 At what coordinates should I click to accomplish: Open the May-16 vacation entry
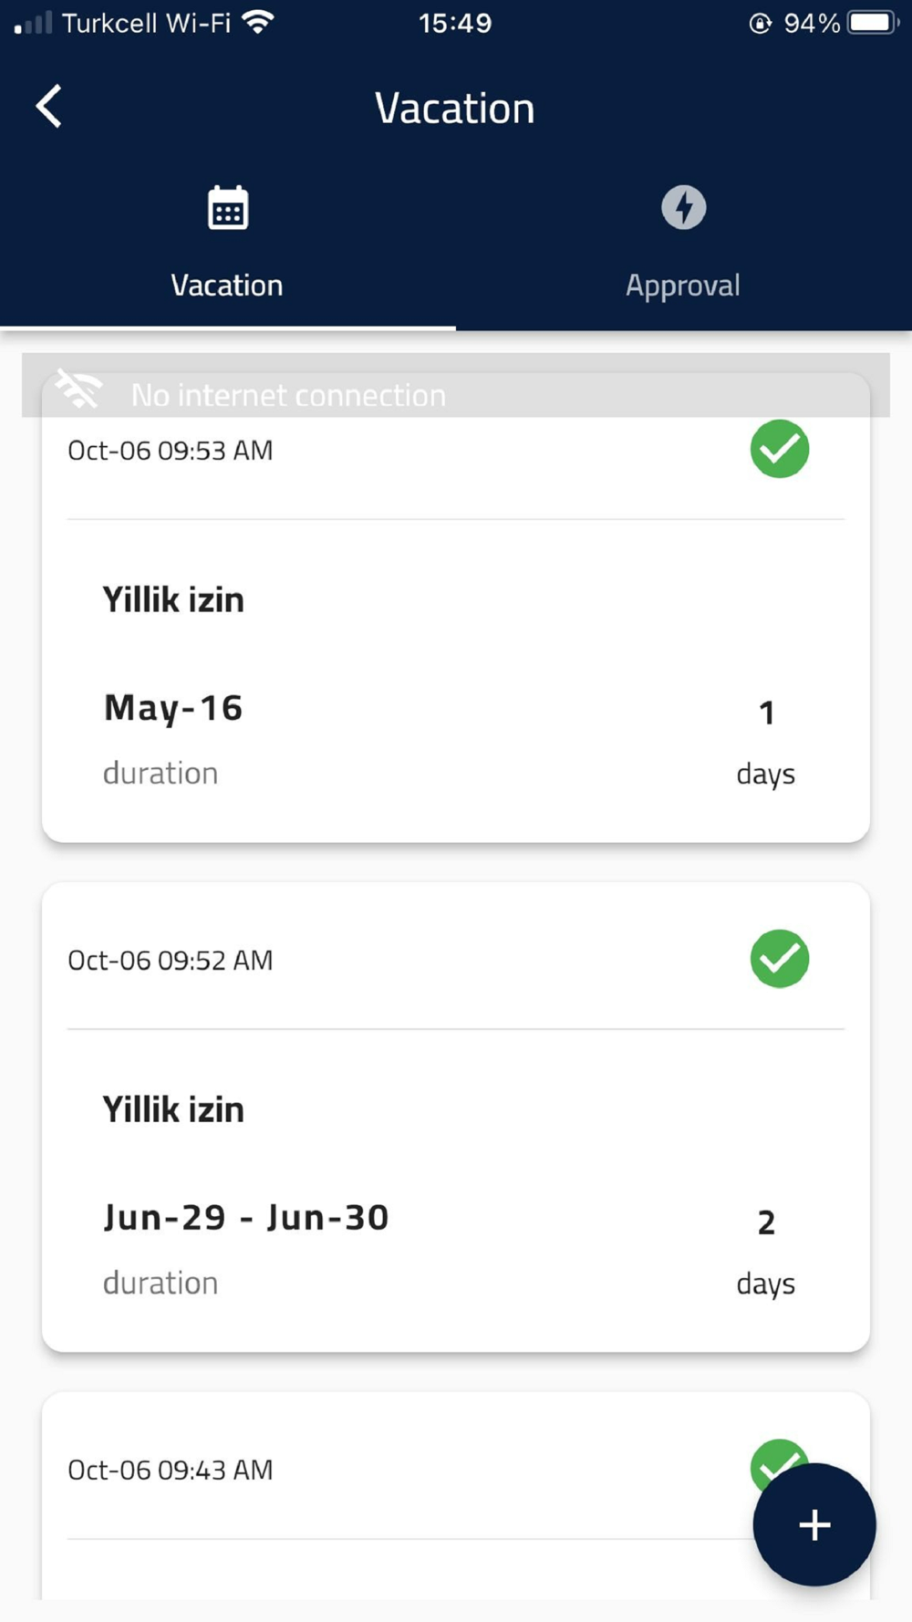(173, 708)
